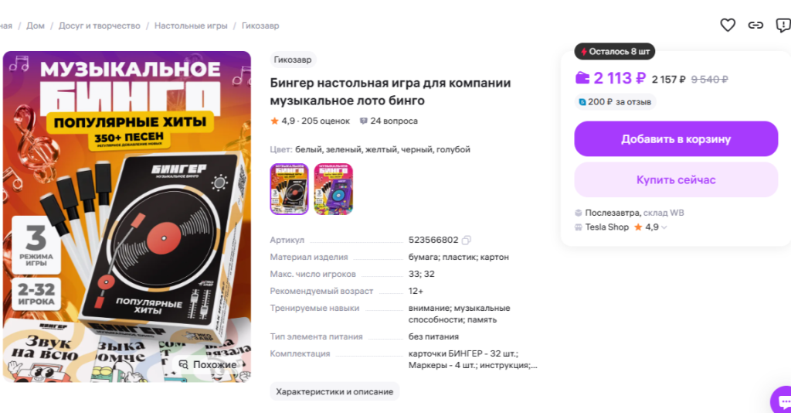Viewport: 791px width, 413px height.
Task: Open the Дом breadcrumb category
Action: [x=36, y=26]
